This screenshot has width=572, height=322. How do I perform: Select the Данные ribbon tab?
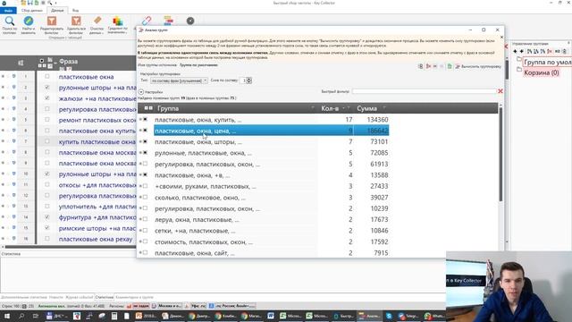(x=57, y=10)
